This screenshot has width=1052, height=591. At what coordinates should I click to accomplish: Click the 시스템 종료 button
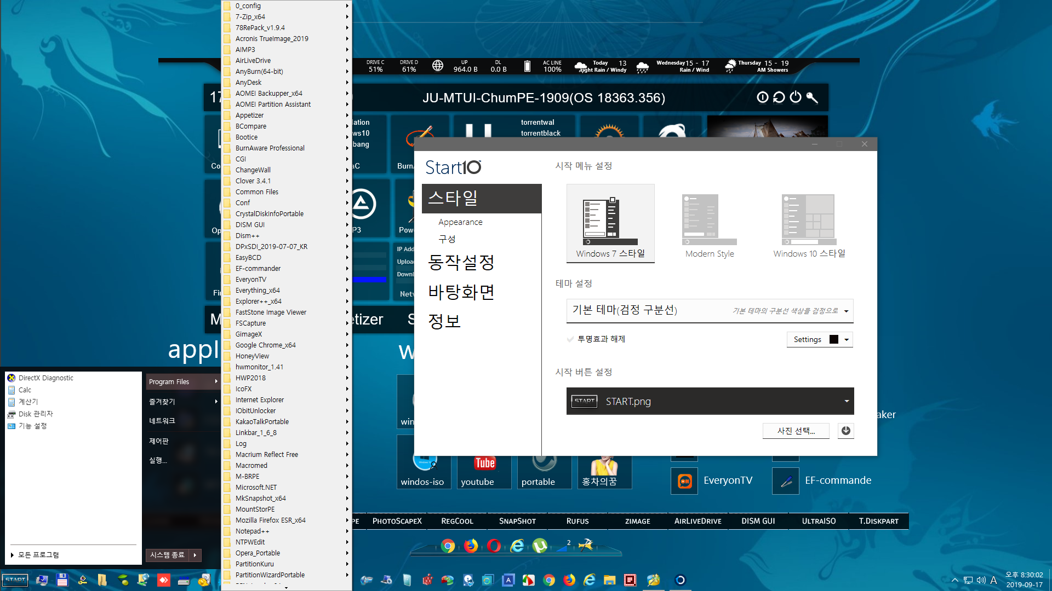[x=167, y=555]
